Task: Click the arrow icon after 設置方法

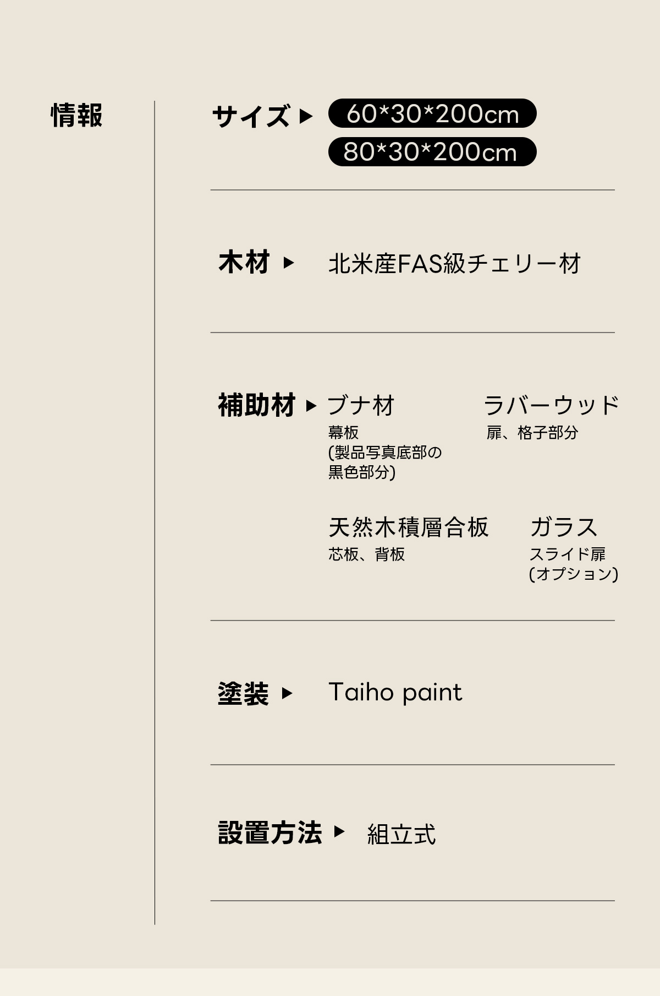Action: coord(339,831)
